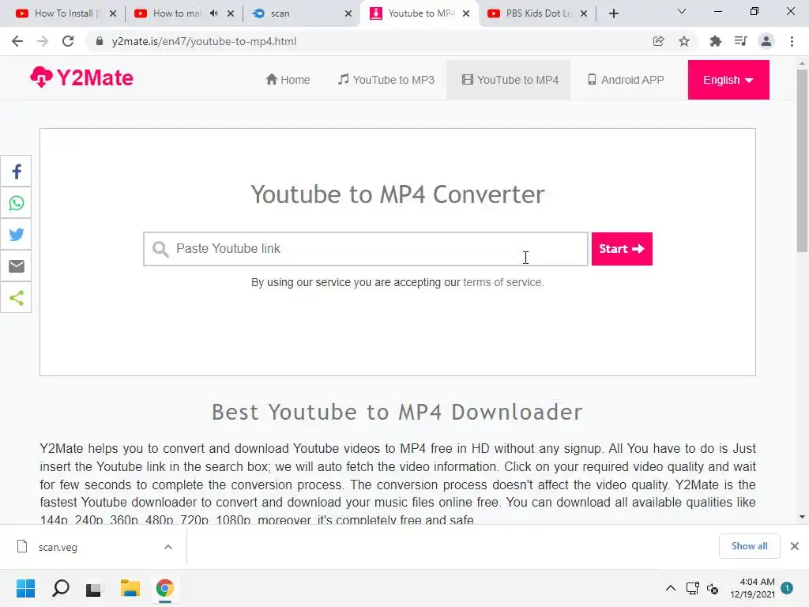
Task: Click 'Youtube to MP4 Converter' heading
Action: [x=398, y=194]
